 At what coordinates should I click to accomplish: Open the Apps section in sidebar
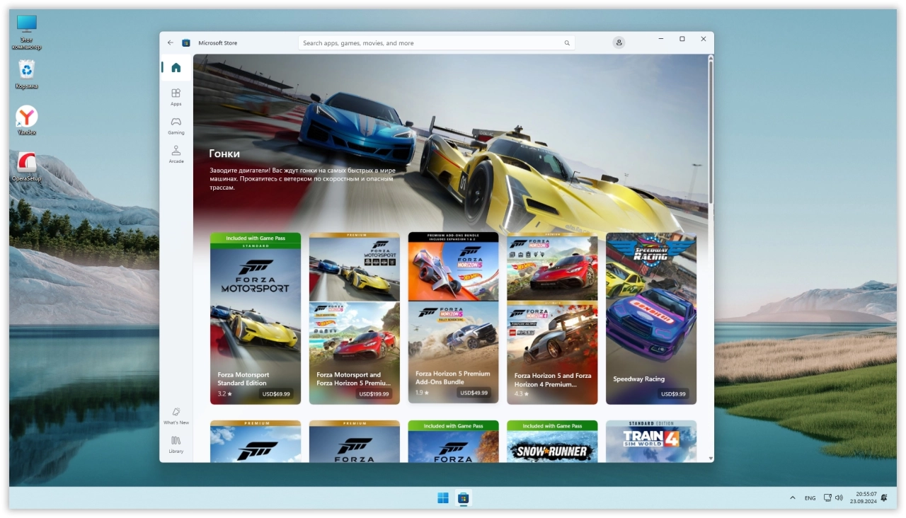click(176, 96)
